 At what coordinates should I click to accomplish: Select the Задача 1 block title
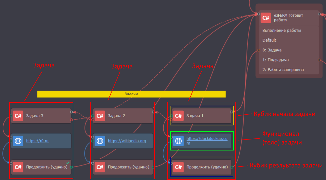pos(195,116)
